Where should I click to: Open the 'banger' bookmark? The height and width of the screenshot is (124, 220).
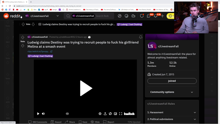pos(53,10)
